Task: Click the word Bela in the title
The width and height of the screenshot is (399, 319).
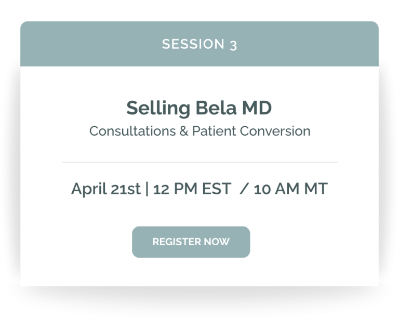Action: (x=217, y=108)
